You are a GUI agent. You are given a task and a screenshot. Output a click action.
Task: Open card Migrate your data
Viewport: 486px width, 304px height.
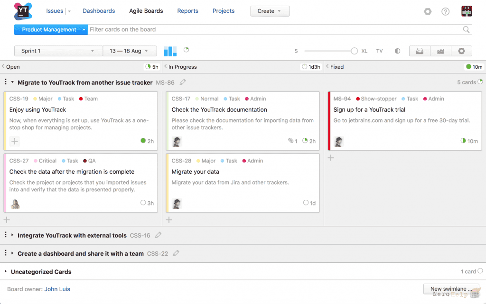point(195,171)
